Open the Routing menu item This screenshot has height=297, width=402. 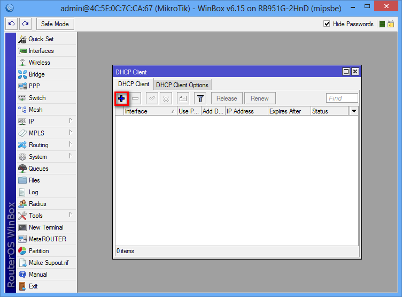point(47,145)
